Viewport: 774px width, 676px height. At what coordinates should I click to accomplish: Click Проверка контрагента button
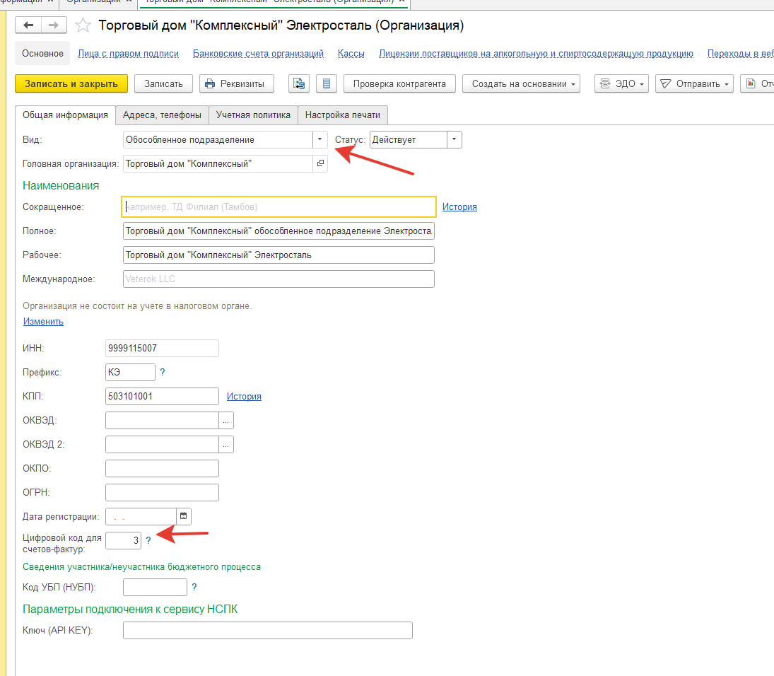point(399,84)
